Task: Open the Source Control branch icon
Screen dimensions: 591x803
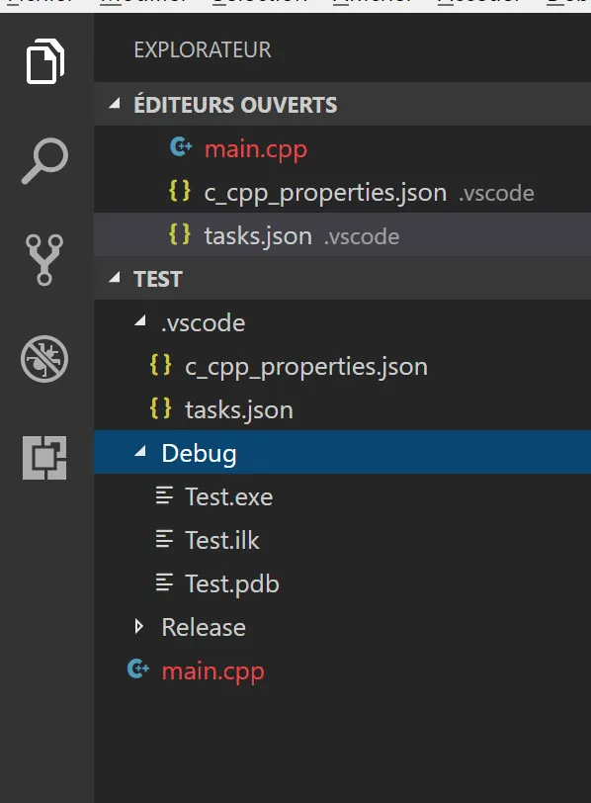Action: tap(44, 260)
